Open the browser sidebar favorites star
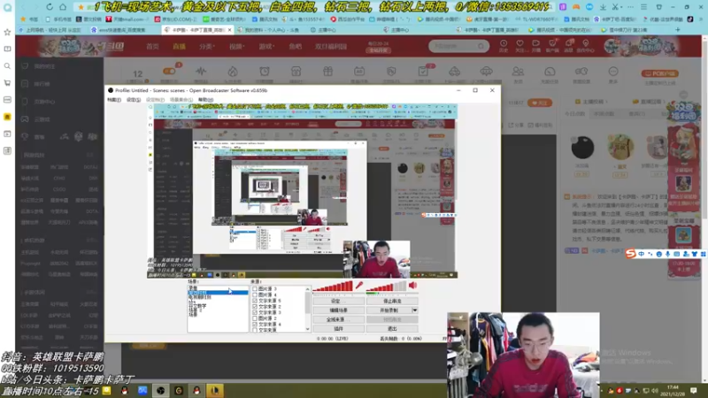This screenshot has height=398, width=708. coord(7,32)
